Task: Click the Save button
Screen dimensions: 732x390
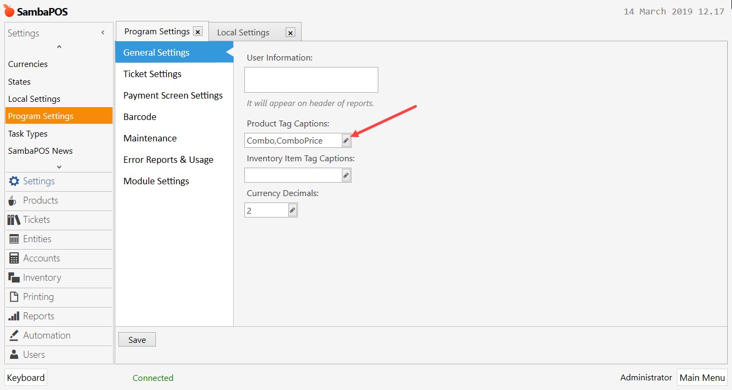Action: point(137,339)
